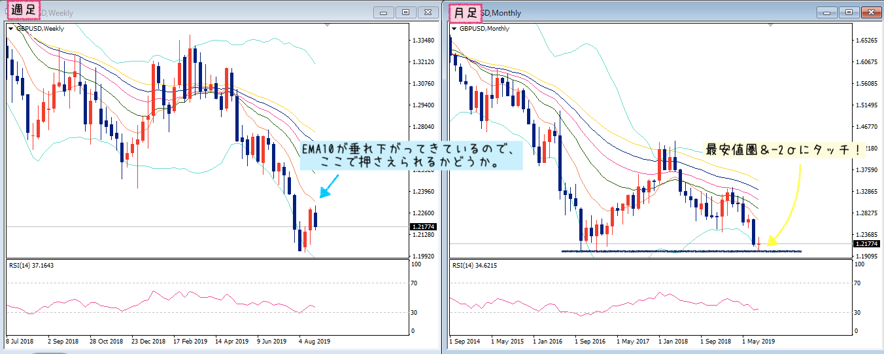The height and width of the screenshot is (354, 884).
Task: Click the 4 Aug 2019 date label
Action: [x=314, y=342]
